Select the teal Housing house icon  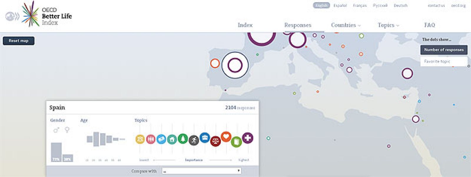click(172, 139)
